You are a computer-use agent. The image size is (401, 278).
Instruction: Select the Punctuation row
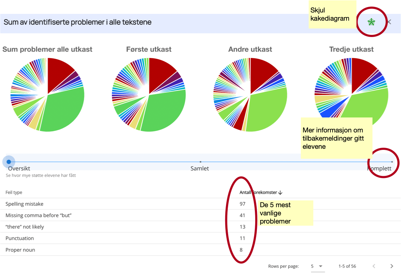[20, 238]
